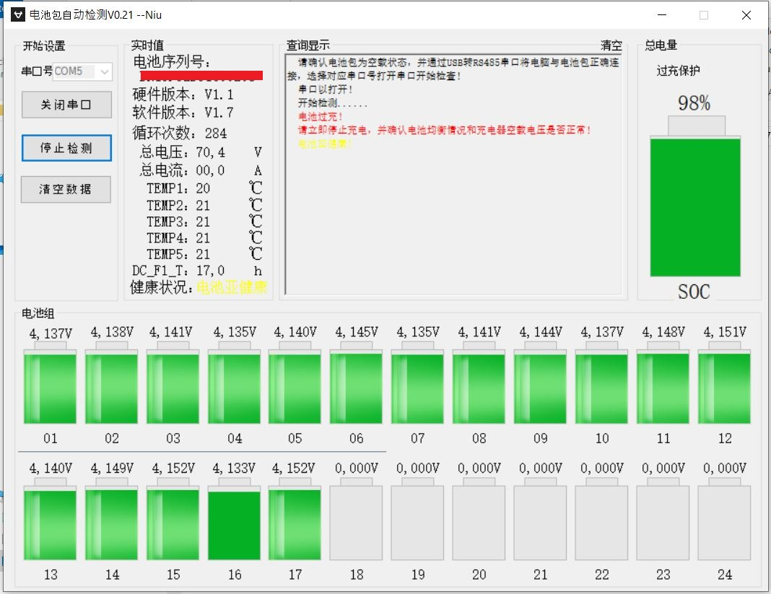Click 清空 to clear query display
This screenshot has height=594, width=771.
(611, 45)
